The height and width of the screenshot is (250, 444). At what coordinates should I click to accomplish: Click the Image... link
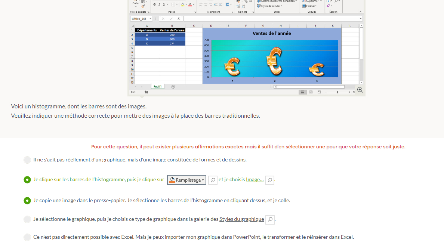coord(255,180)
